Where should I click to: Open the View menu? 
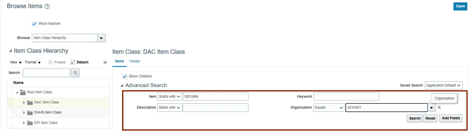tap(16, 62)
